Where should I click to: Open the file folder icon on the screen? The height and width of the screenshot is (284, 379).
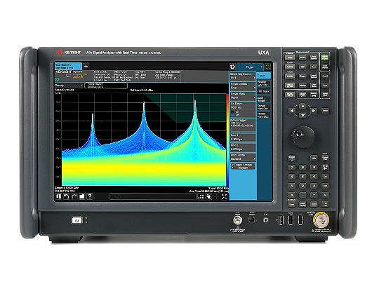82,196
